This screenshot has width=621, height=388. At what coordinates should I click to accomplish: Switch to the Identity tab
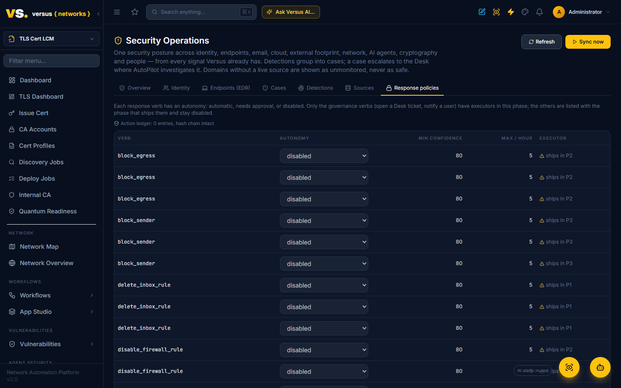pyautogui.click(x=176, y=88)
